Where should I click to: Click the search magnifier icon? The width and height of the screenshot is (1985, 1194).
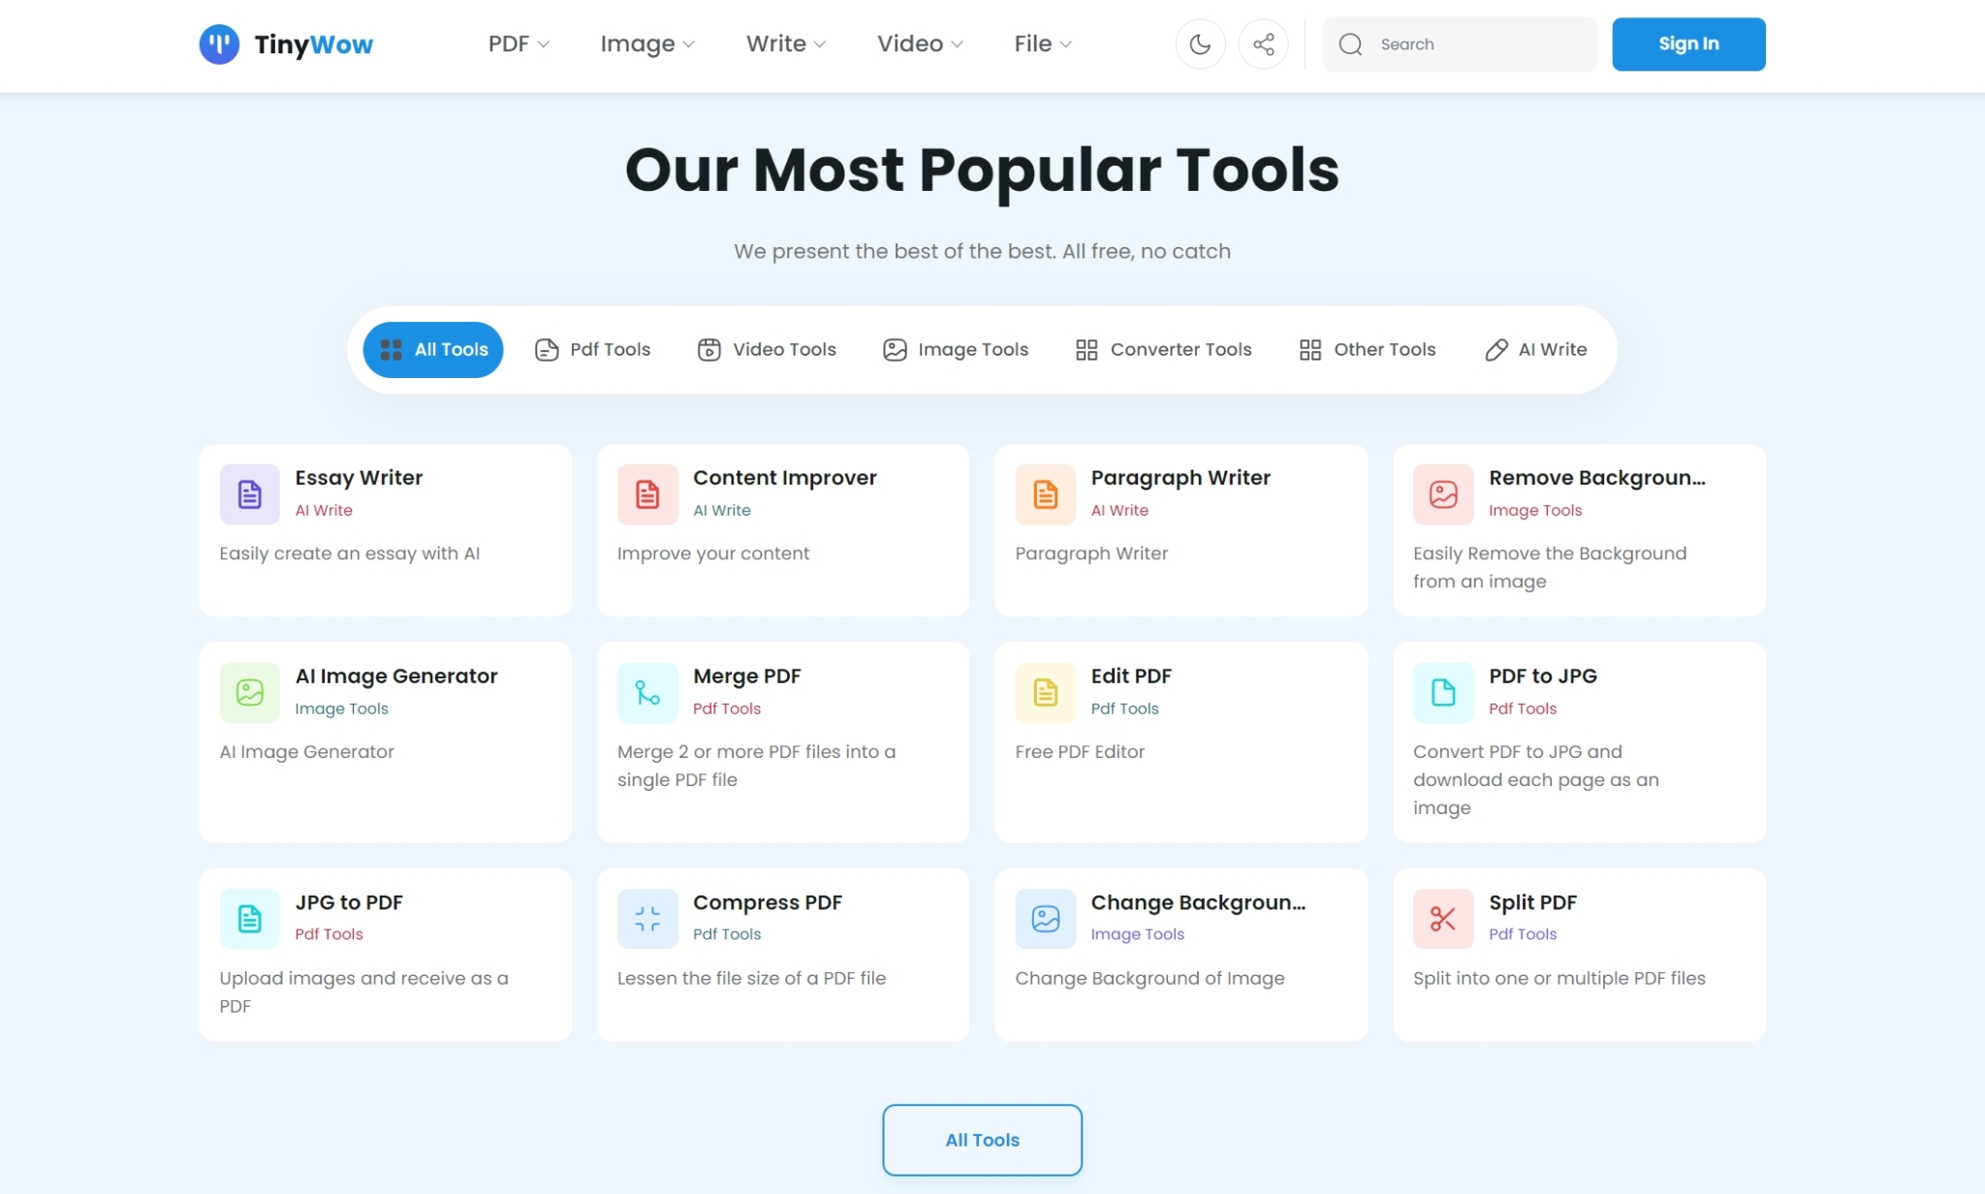1351,44
